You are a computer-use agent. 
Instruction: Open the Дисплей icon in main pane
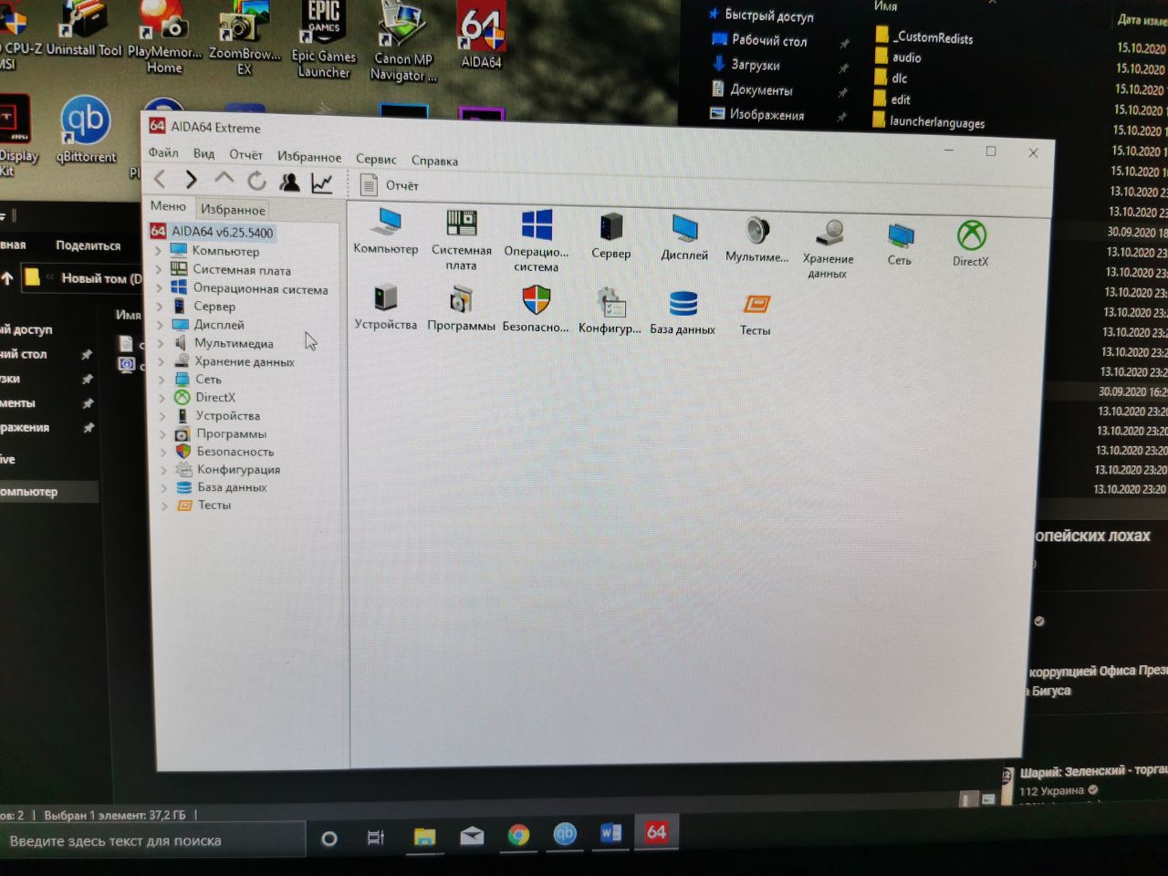684,228
